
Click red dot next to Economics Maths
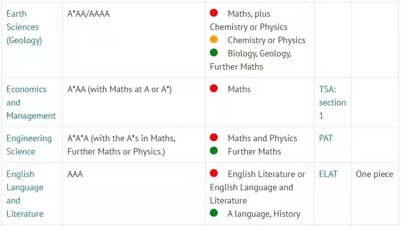click(214, 88)
